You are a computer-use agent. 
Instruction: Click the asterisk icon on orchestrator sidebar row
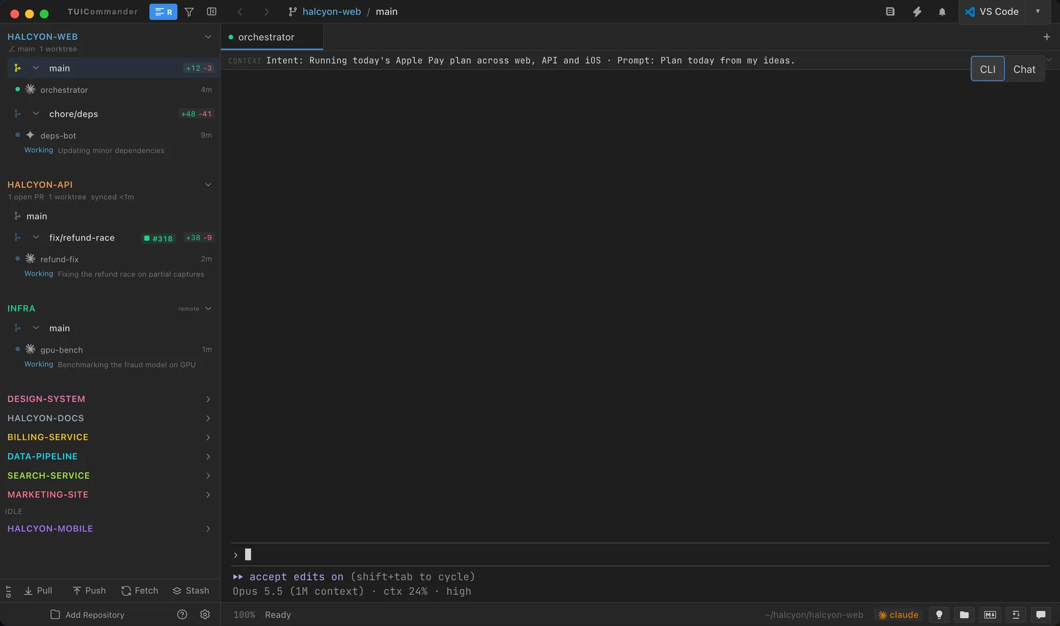30,90
